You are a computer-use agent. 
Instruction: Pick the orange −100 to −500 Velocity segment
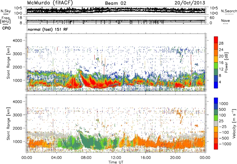coord(216,135)
